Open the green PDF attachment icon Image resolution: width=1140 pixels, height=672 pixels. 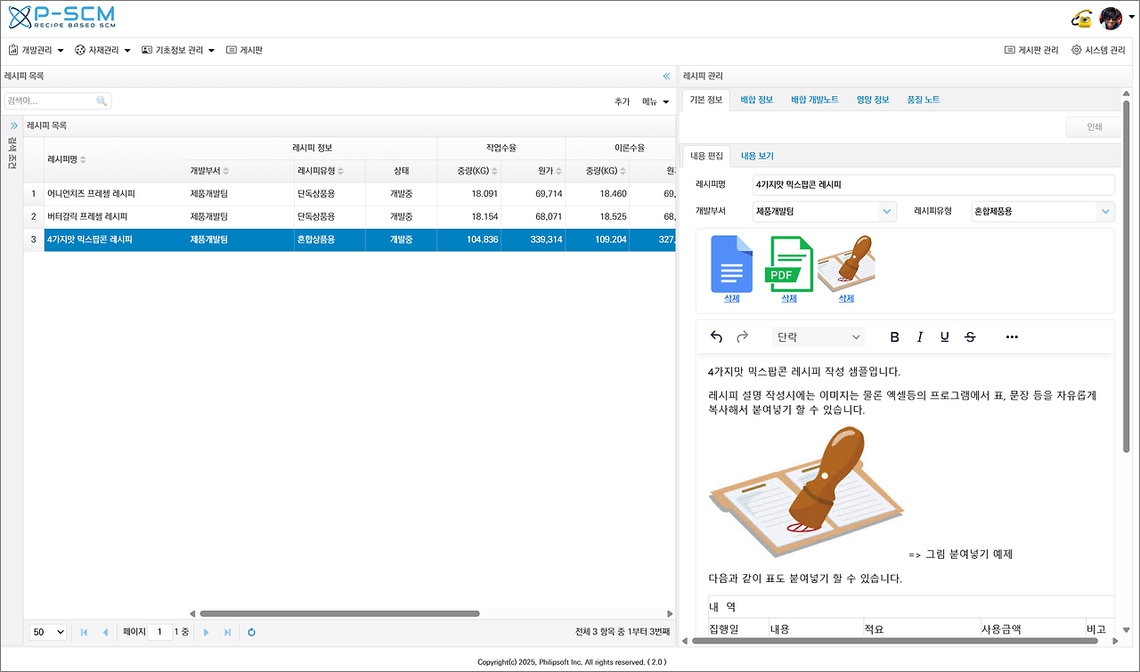789,264
